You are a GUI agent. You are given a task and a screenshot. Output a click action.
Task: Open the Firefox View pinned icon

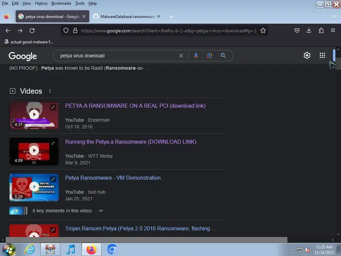(7, 16)
